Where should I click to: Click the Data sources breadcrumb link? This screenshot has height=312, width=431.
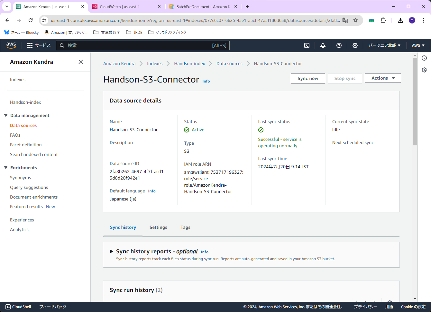tap(229, 63)
